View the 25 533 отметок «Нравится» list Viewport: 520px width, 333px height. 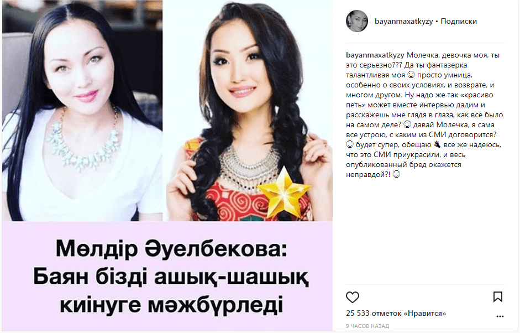click(x=396, y=314)
